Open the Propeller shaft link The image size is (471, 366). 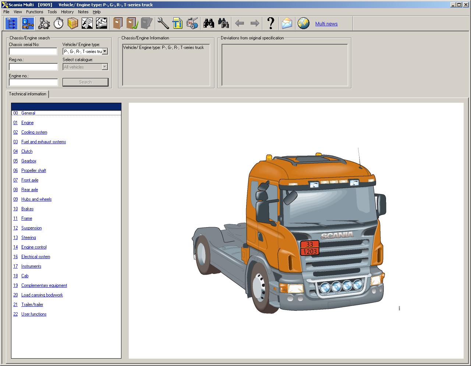point(33,170)
